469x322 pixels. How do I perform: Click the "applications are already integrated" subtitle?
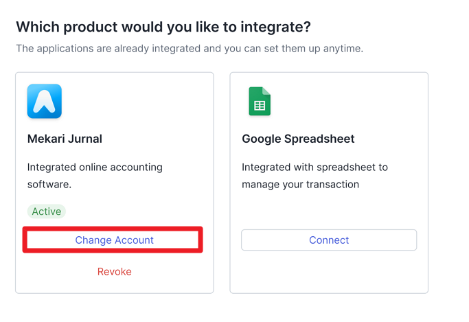click(190, 48)
